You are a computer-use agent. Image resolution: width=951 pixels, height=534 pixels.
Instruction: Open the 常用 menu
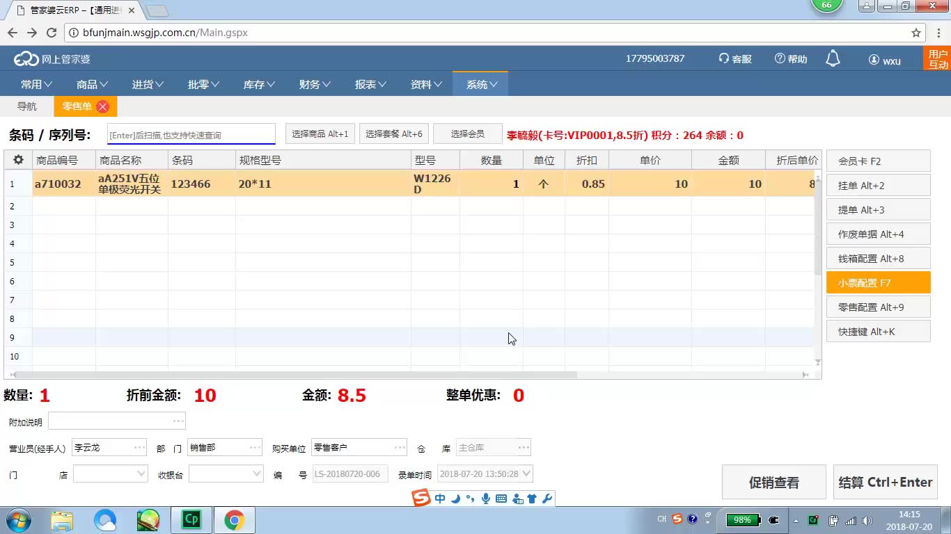pos(36,84)
